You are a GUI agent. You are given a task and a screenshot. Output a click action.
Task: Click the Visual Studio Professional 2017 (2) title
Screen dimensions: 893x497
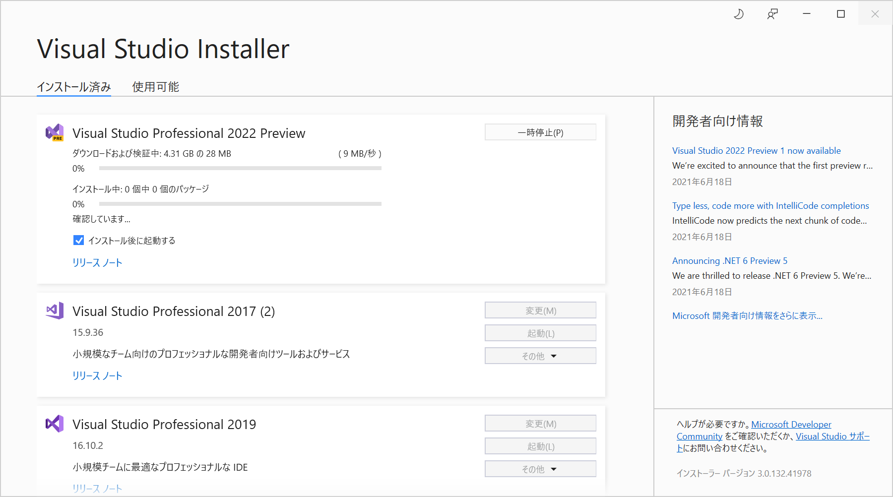174,311
